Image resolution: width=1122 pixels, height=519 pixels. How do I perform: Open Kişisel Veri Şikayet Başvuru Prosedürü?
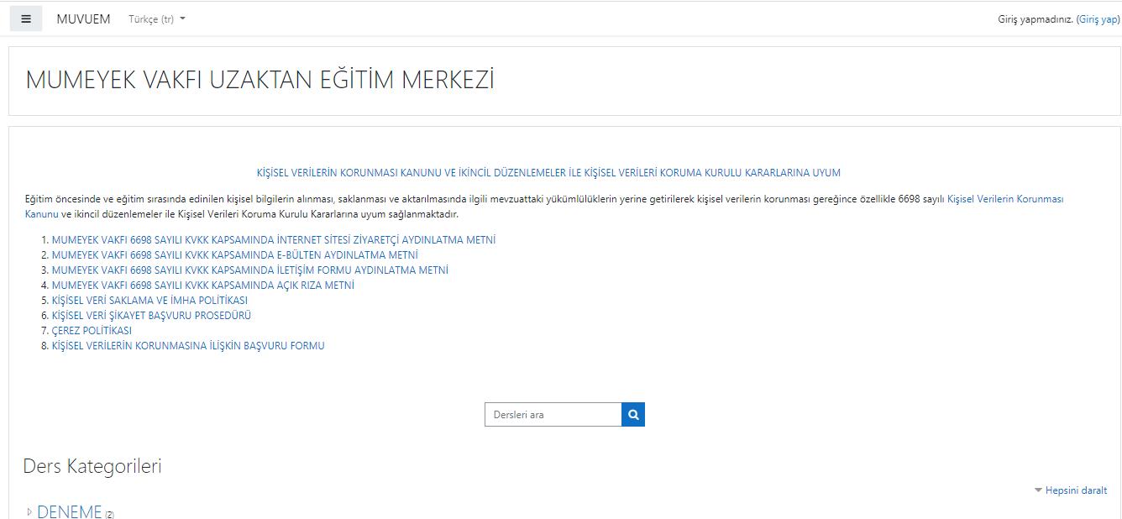click(x=151, y=316)
